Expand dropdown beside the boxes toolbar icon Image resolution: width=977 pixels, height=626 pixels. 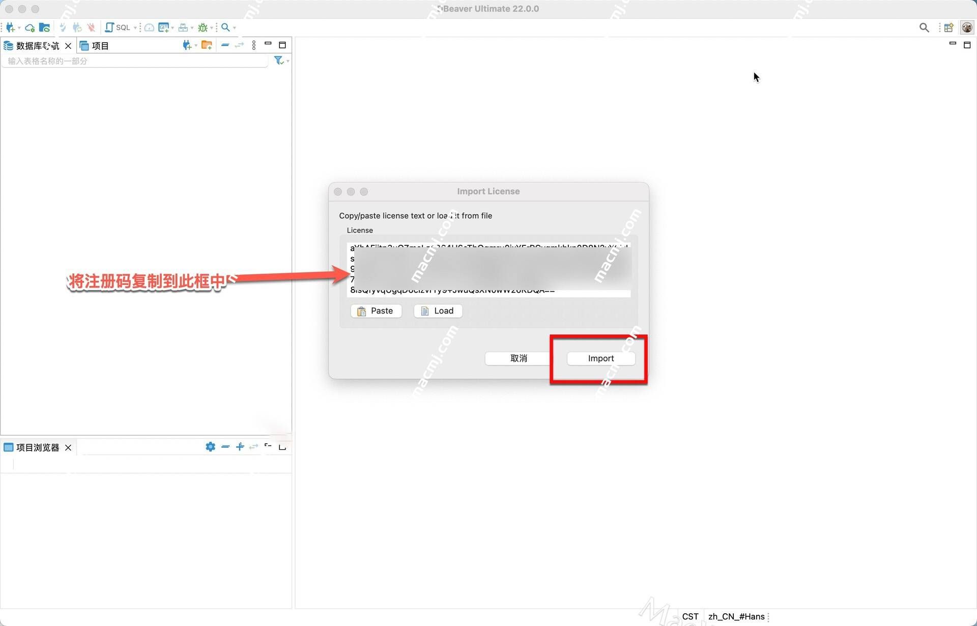(192, 28)
